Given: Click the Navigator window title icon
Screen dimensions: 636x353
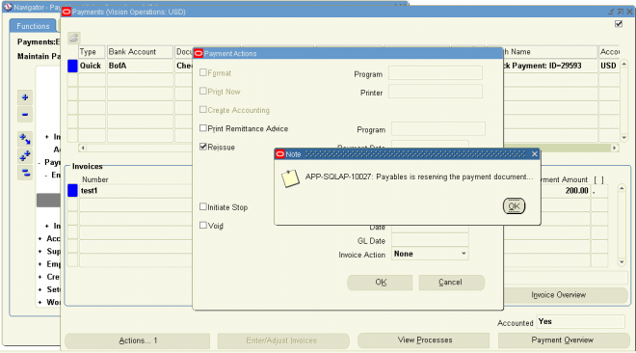Looking at the screenshot, I should [x=8, y=7].
